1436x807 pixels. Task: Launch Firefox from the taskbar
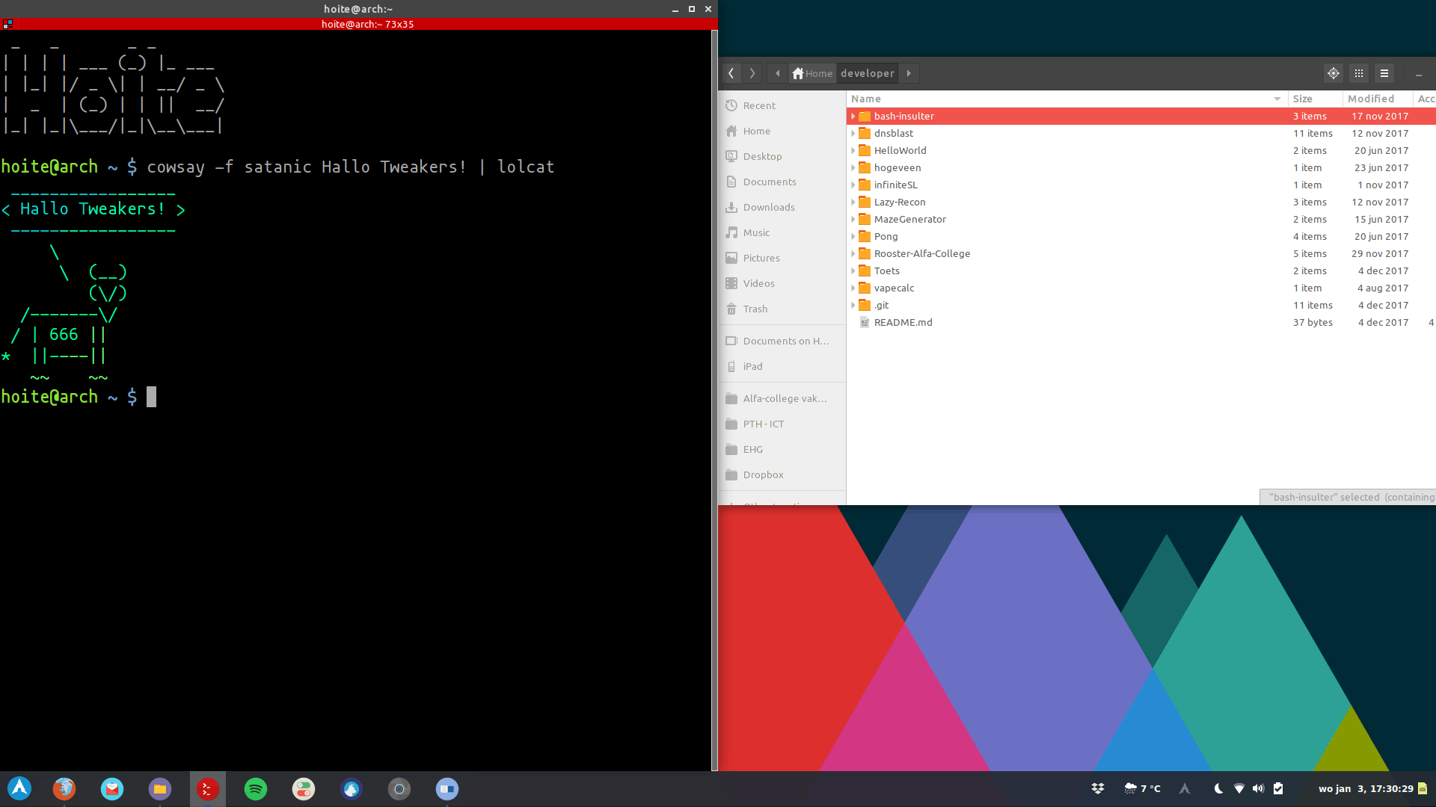tap(64, 789)
